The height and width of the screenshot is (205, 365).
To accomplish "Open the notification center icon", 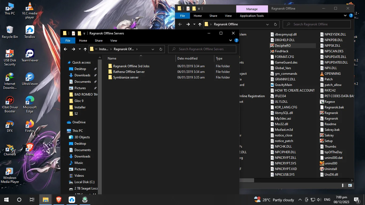I will (x=356, y=200).
